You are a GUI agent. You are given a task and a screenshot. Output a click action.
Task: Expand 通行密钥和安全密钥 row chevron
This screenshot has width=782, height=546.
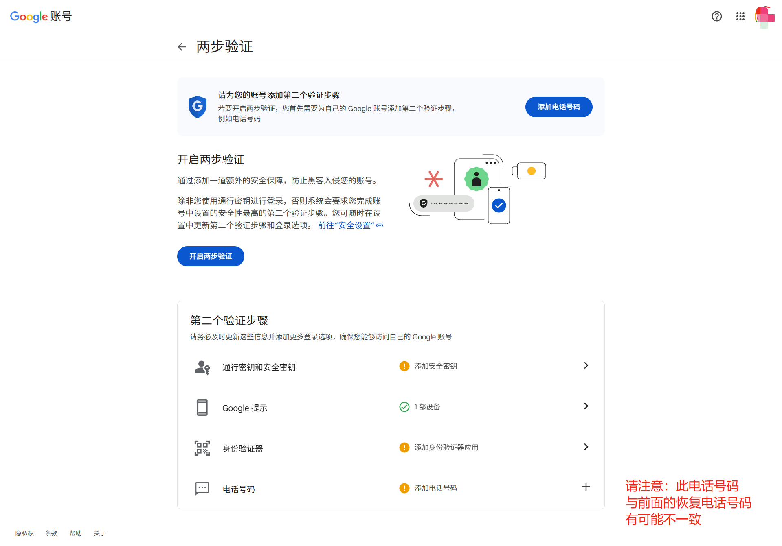pyautogui.click(x=586, y=365)
